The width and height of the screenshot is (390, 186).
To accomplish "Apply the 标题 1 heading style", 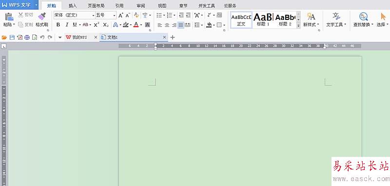I will point(263,20).
